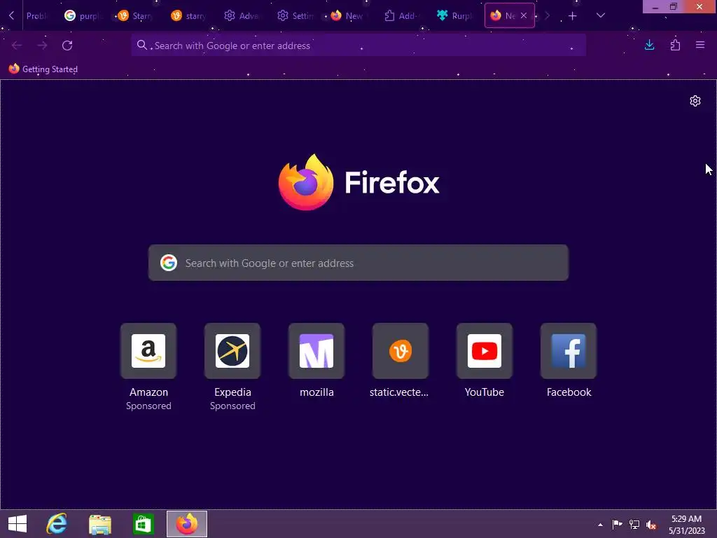Open the Getting Started bookmark

click(x=43, y=69)
